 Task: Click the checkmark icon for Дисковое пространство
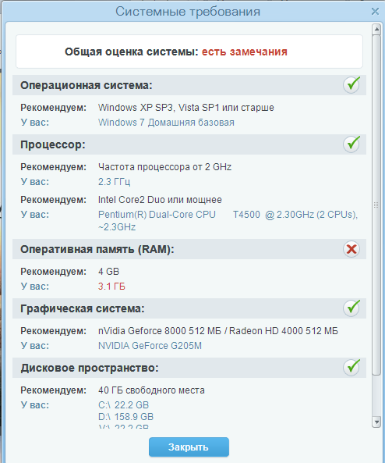pos(351,368)
